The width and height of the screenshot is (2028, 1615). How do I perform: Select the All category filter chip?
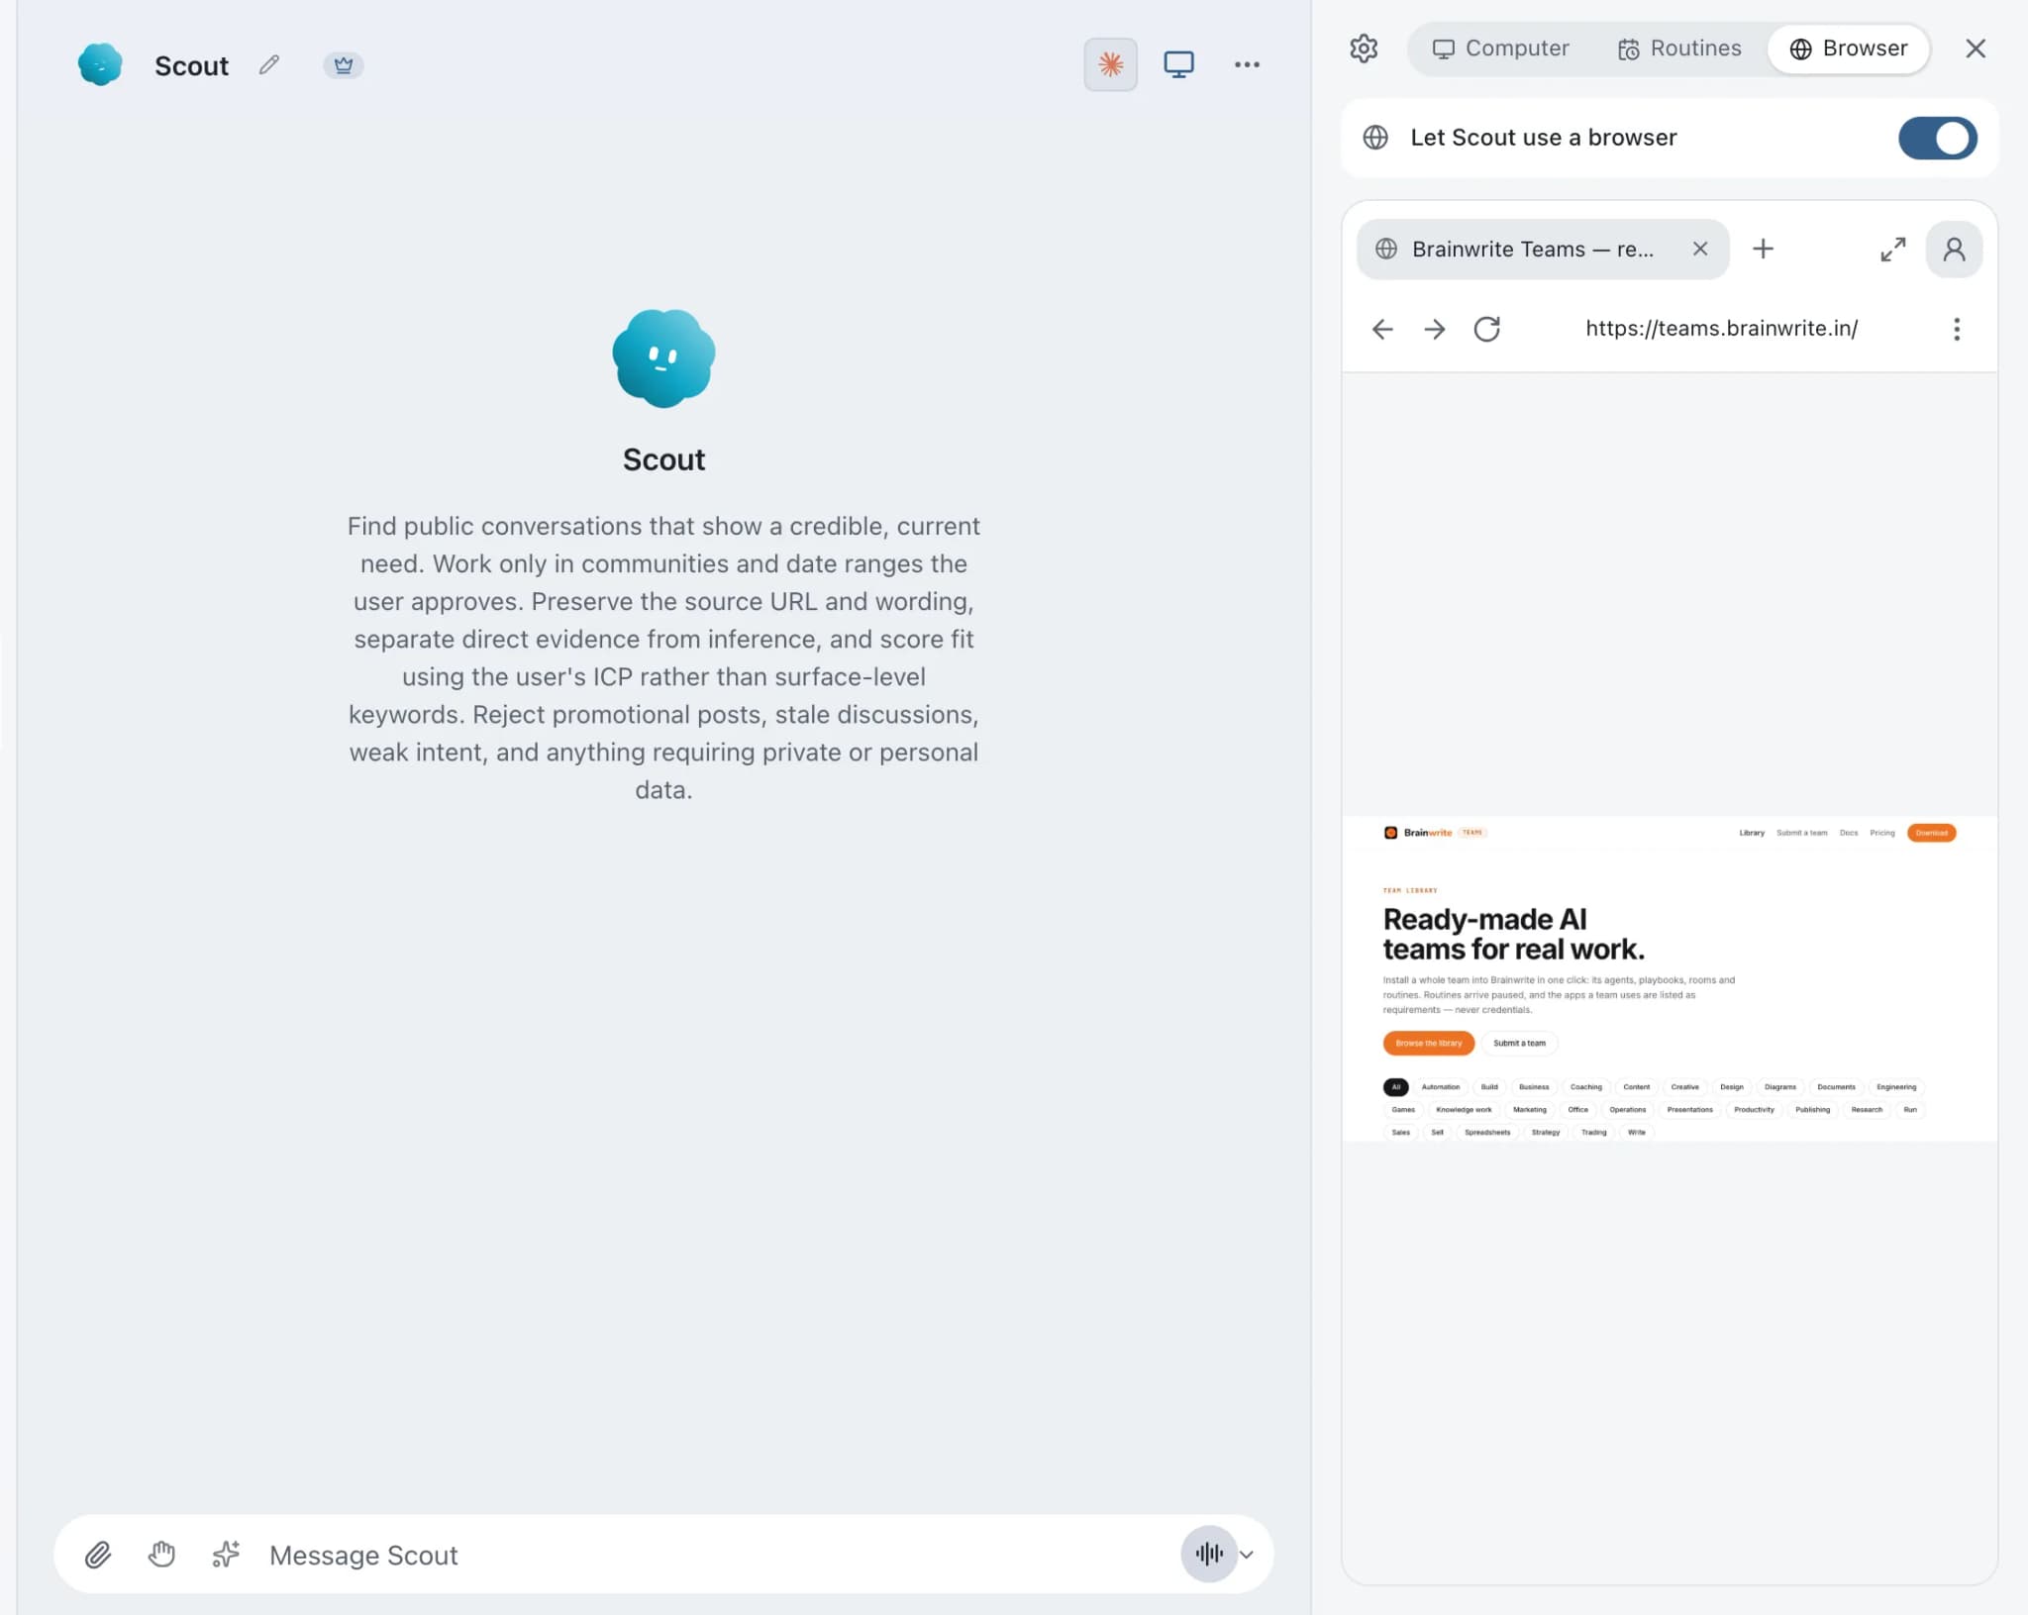point(1395,1087)
